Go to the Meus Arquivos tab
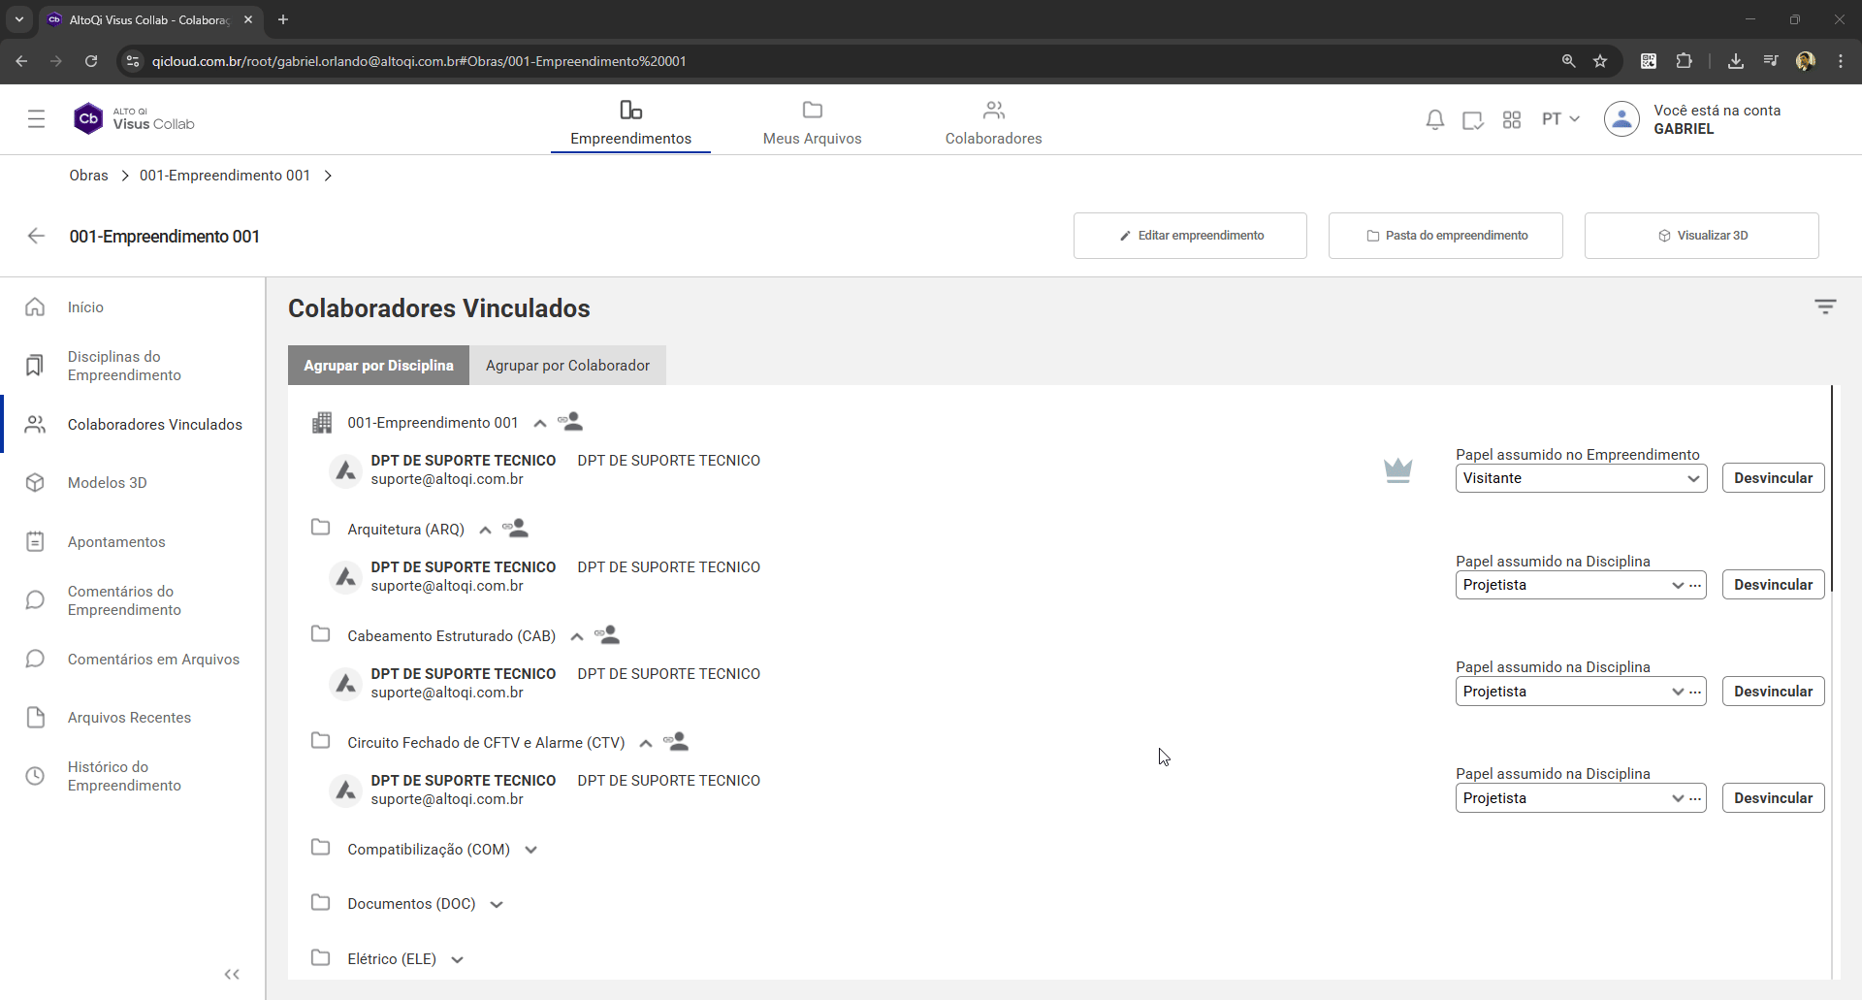Image resolution: width=1862 pixels, height=1000 pixels. (812, 123)
